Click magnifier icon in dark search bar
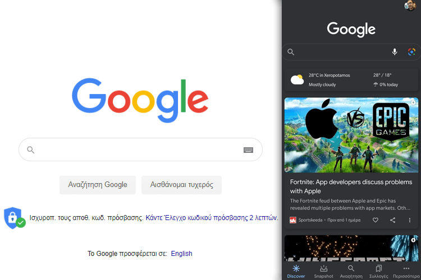The image size is (421, 280). tap(291, 52)
